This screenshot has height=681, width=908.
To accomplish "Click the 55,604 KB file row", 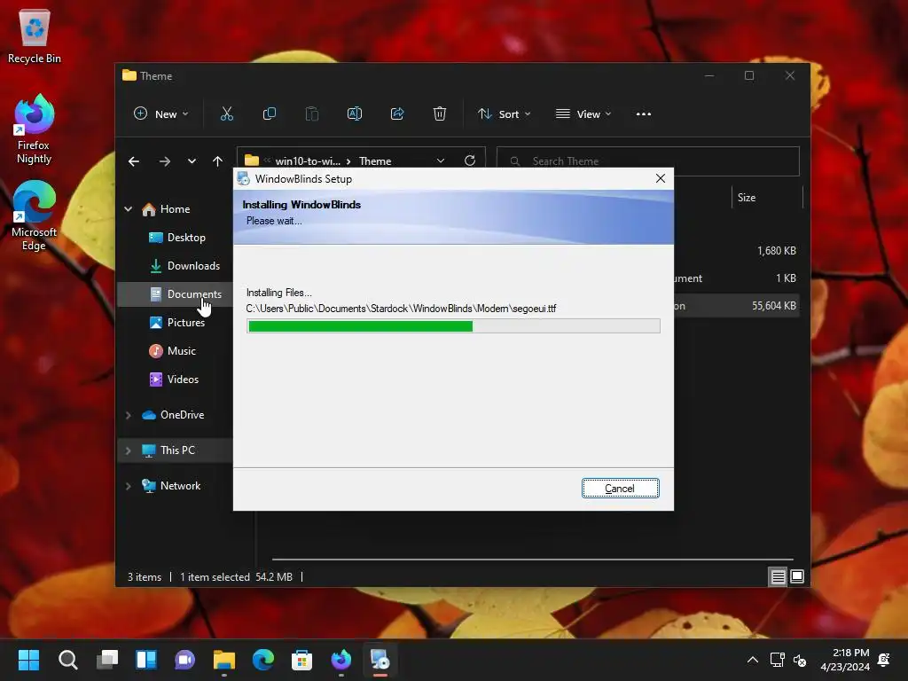I will coord(737,306).
